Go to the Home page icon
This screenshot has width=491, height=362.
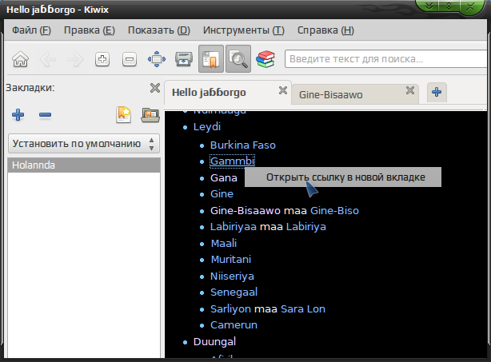20,59
